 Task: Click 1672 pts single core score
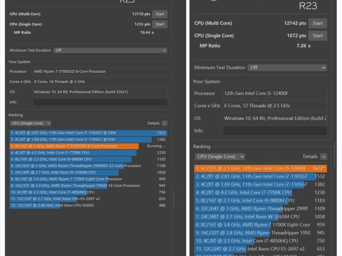pos(296,35)
